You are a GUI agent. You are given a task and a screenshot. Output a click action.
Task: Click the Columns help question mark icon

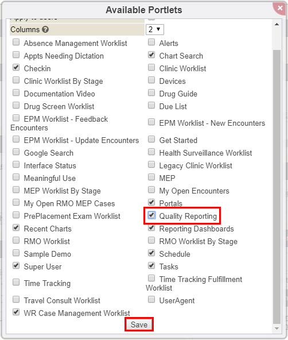pyautogui.click(x=45, y=29)
